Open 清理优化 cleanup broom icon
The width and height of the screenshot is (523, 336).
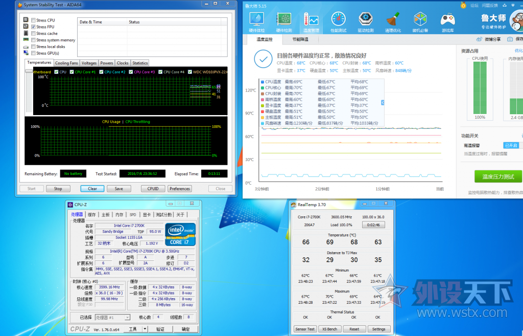pyautogui.click(x=393, y=23)
